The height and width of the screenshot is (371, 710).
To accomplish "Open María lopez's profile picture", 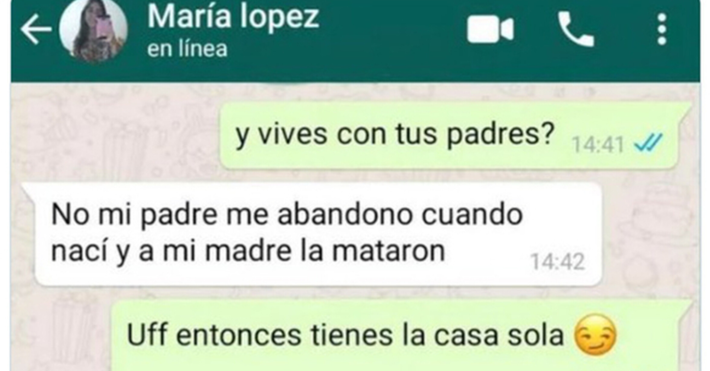I will [x=93, y=30].
